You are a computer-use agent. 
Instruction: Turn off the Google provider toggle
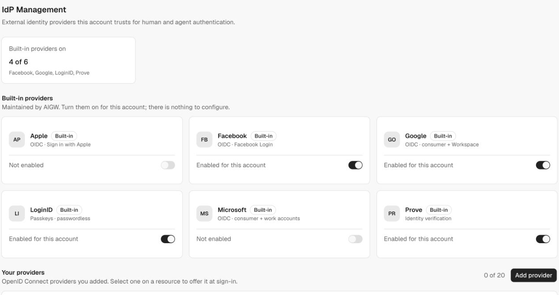click(543, 165)
